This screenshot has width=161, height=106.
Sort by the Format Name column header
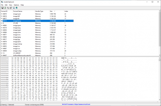click(x=23, y=11)
